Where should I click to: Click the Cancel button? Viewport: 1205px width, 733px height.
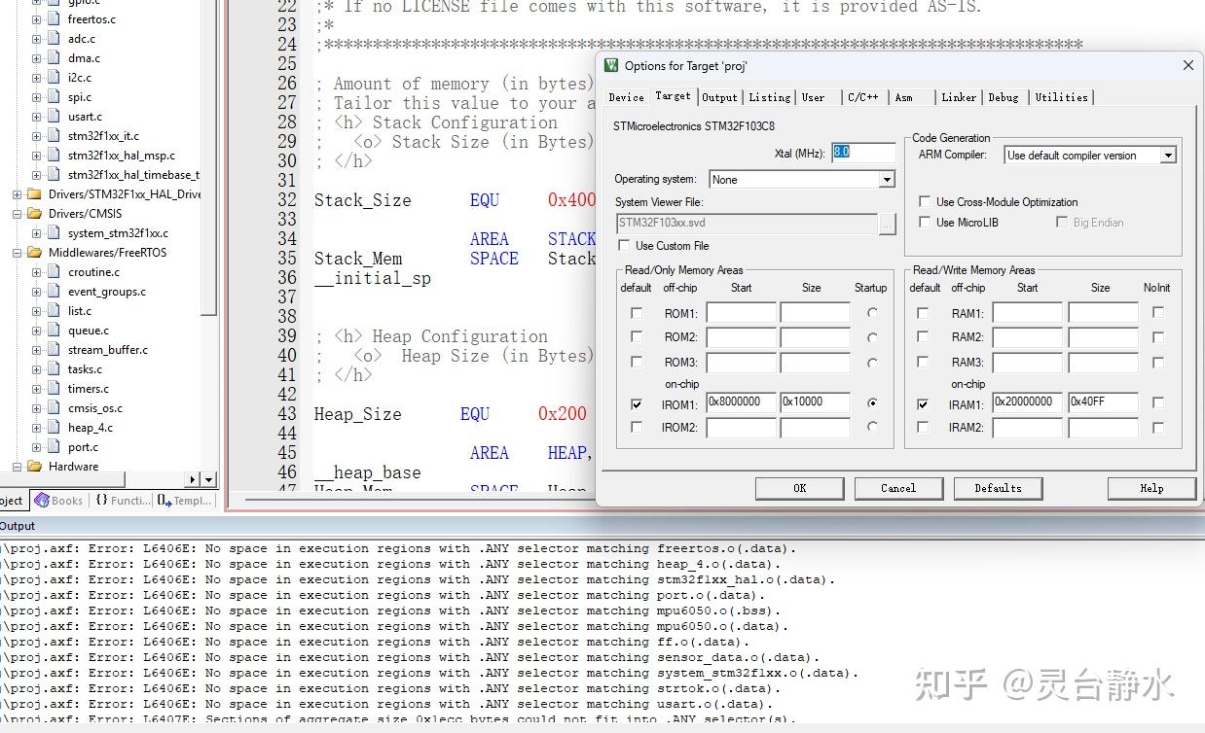pyautogui.click(x=898, y=488)
